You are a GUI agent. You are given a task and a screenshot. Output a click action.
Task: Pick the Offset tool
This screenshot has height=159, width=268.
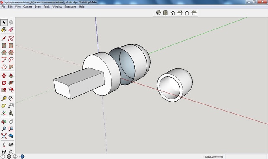(11, 90)
